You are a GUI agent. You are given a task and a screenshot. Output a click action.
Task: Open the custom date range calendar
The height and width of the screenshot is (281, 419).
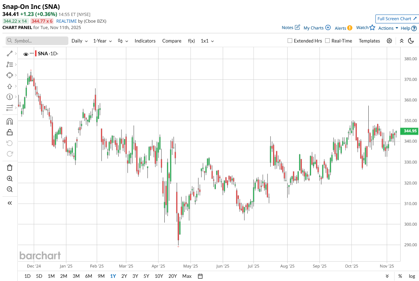click(x=200, y=276)
